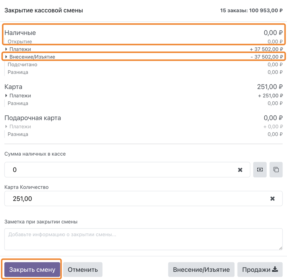This screenshot has height=280, width=287.
Task: Click Заметка при закрытии смены label
Action: (x=41, y=222)
